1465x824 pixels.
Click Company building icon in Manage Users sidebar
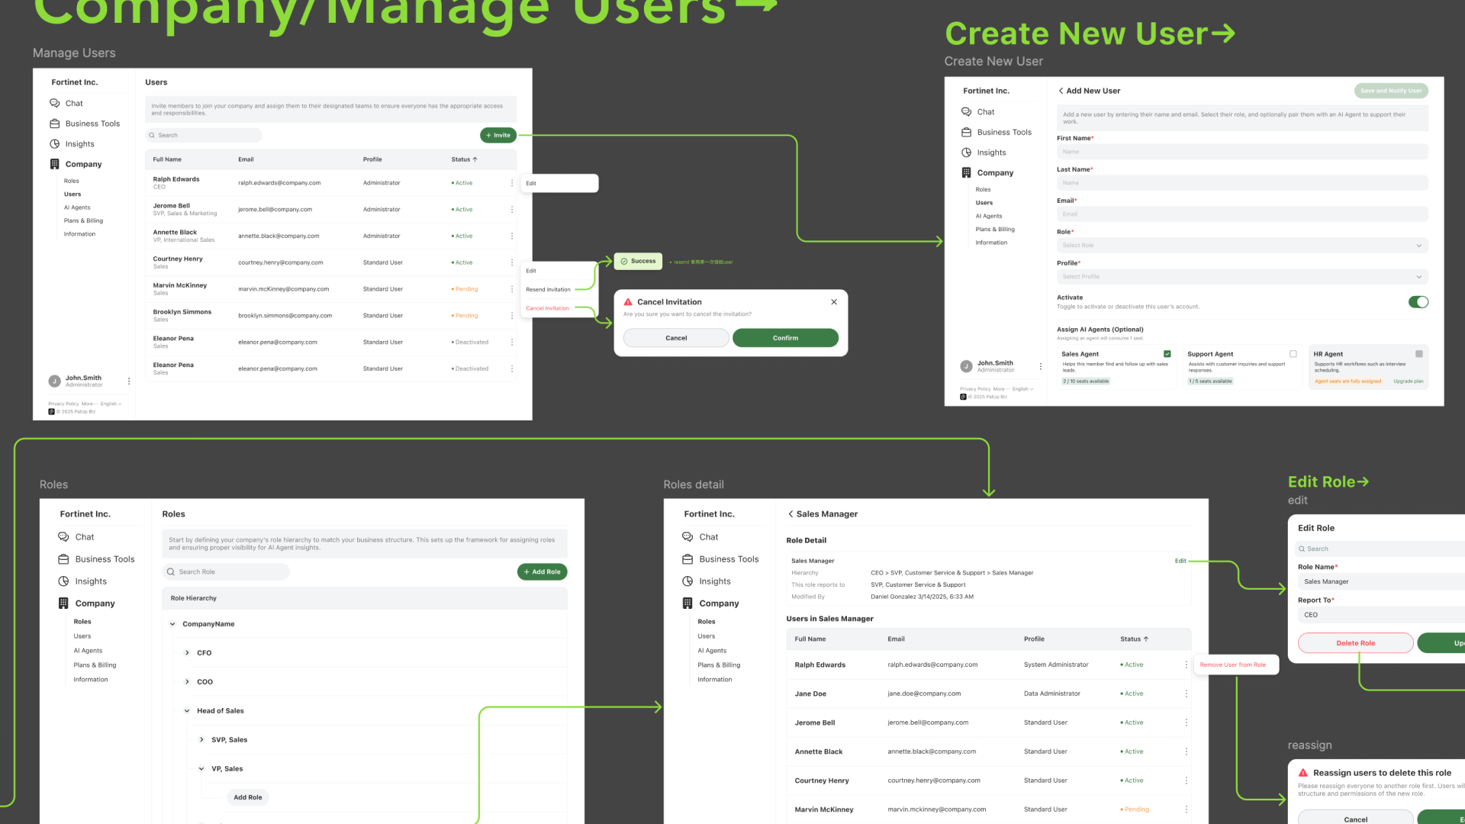pos(54,164)
